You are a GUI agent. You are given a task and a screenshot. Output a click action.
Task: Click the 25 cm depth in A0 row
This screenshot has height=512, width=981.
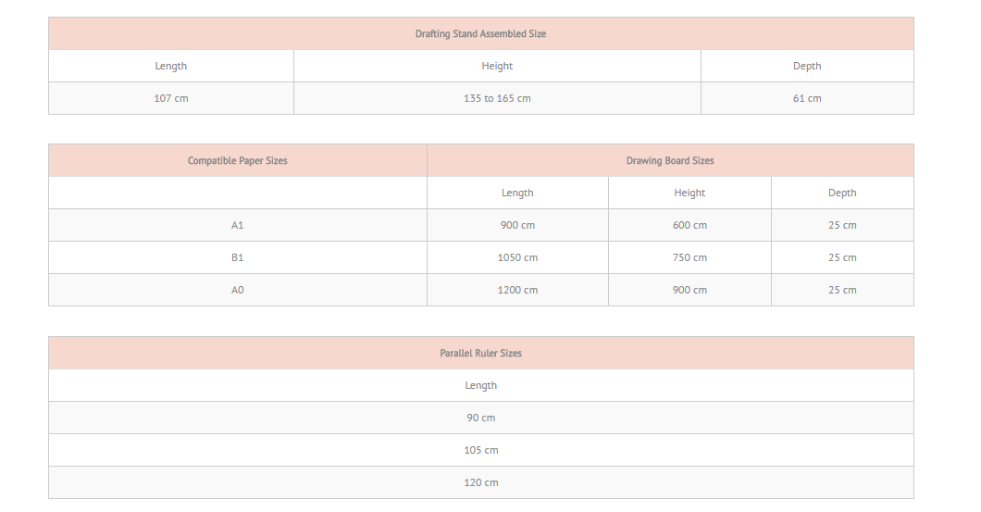coord(842,290)
